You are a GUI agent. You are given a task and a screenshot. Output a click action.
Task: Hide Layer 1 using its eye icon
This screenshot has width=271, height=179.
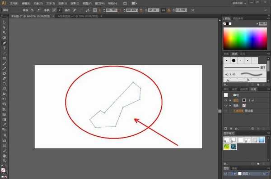click(225, 174)
